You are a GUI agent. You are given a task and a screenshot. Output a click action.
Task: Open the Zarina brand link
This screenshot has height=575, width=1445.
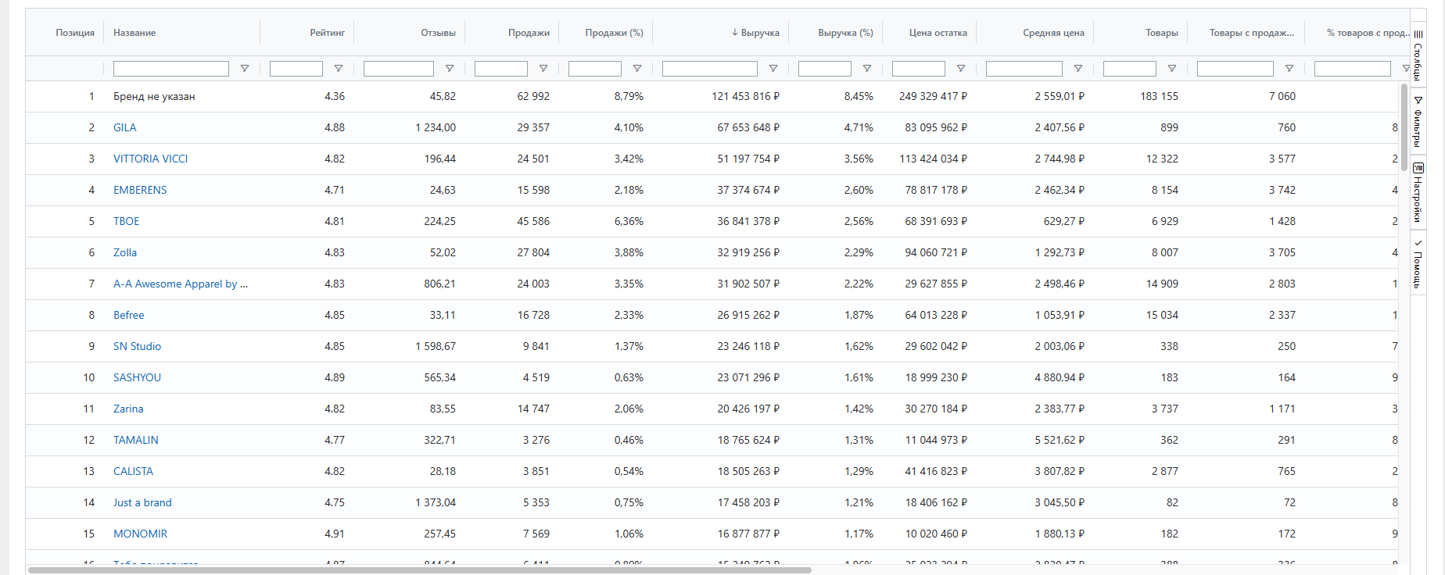point(128,409)
